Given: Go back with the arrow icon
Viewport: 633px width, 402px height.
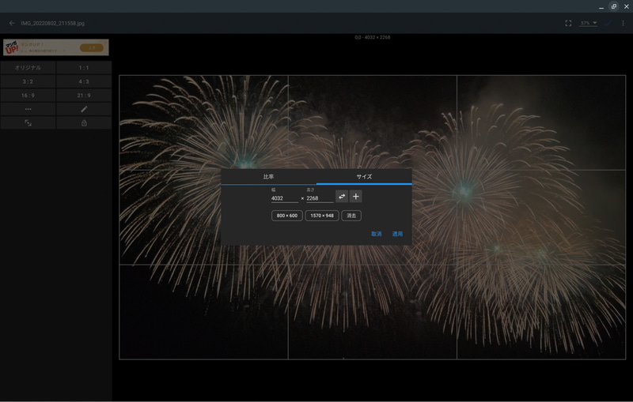Looking at the screenshot, I should (x=12, y=24).
